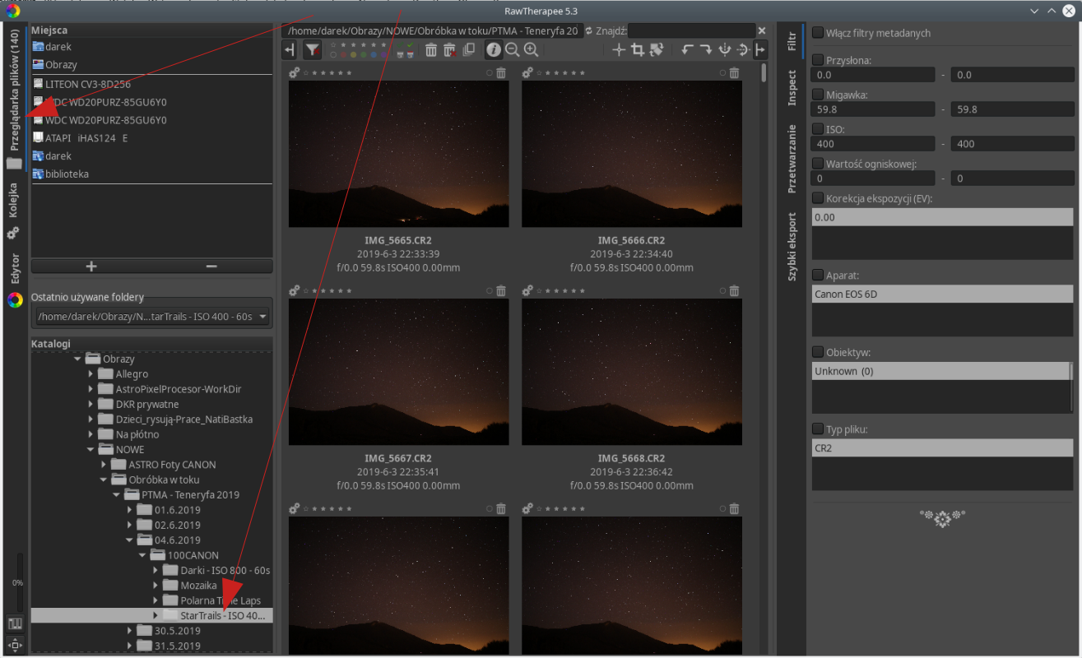The image size is (1082, 658).
Task: Expand the Mozaika folder
Action: point(155,586)
